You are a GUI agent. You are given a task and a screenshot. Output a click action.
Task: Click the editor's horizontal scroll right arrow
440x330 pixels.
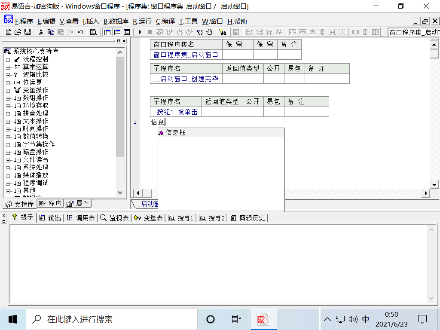point(426,193)
